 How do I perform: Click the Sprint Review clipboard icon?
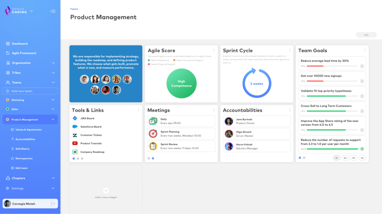click(153, 146)
